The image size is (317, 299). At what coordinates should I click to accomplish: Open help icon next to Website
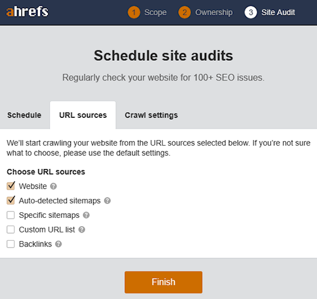click(x=53, y=186)
